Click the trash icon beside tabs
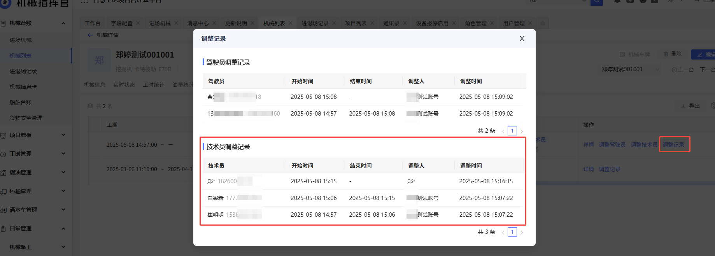Image resolution: width=715 pixels, height=256 pixels. point(543,23)
